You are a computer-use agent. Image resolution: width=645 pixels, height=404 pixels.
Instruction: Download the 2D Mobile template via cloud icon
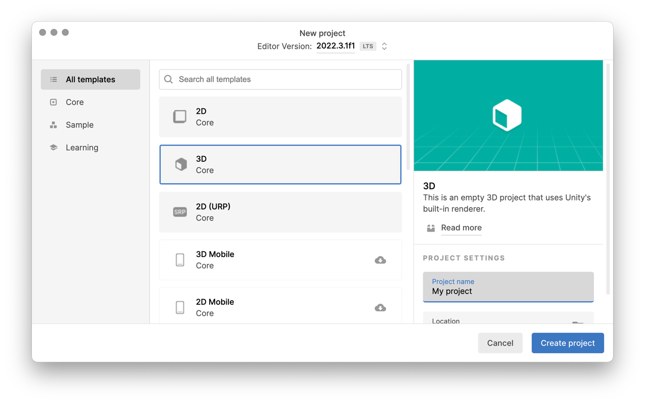(x=380, y=308)
